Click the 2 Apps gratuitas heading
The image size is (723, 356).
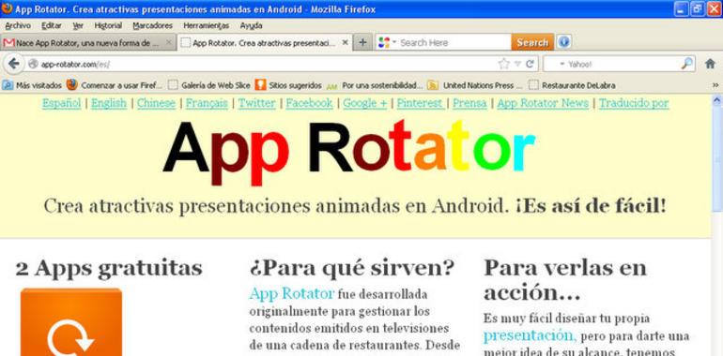[109, 268]
